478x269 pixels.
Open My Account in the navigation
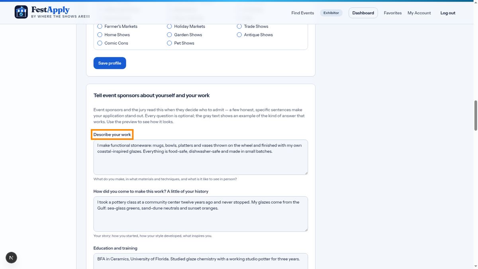(419, 13)
